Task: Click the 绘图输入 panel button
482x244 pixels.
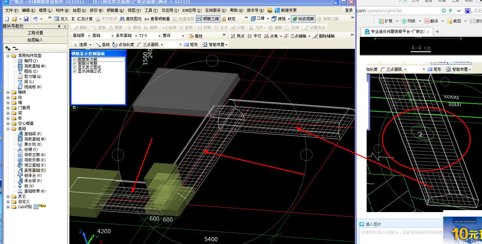Action: click(x=35, y=40)
